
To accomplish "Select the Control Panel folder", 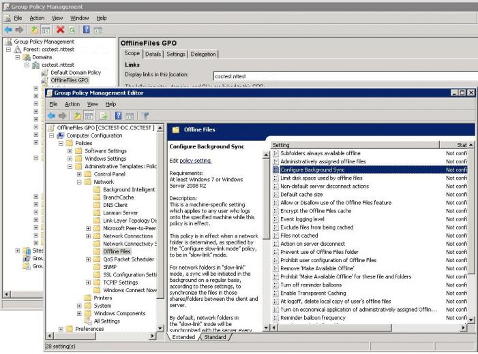I will 109,174.
